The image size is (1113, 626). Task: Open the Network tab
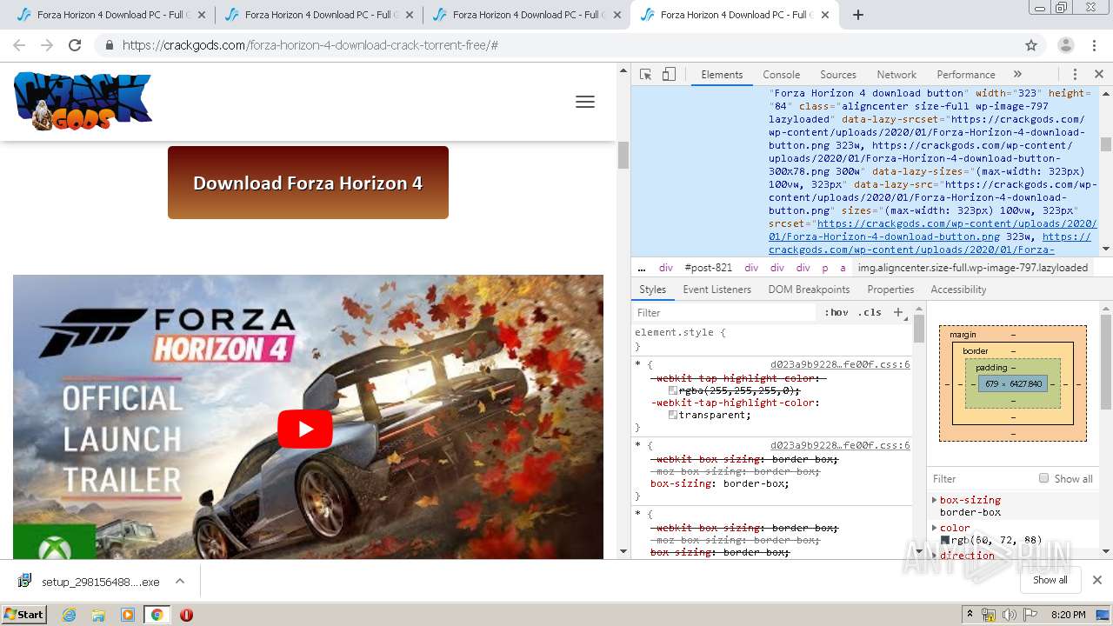(x=896, y=75)
